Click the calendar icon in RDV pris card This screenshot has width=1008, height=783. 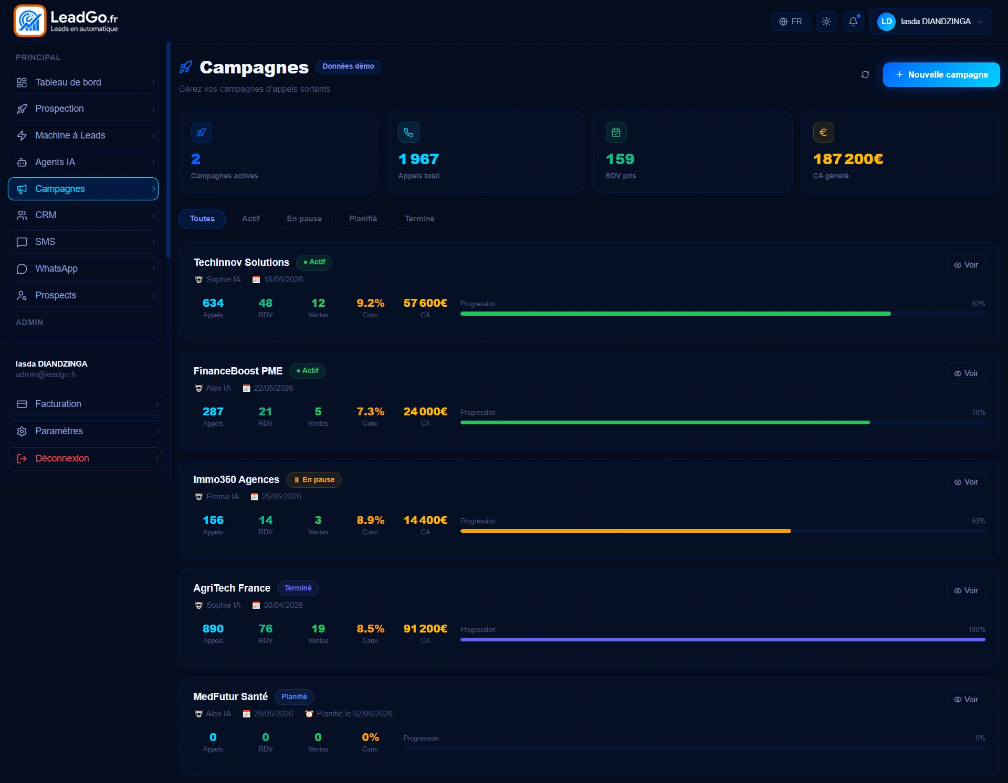click(x=616, y=132)
